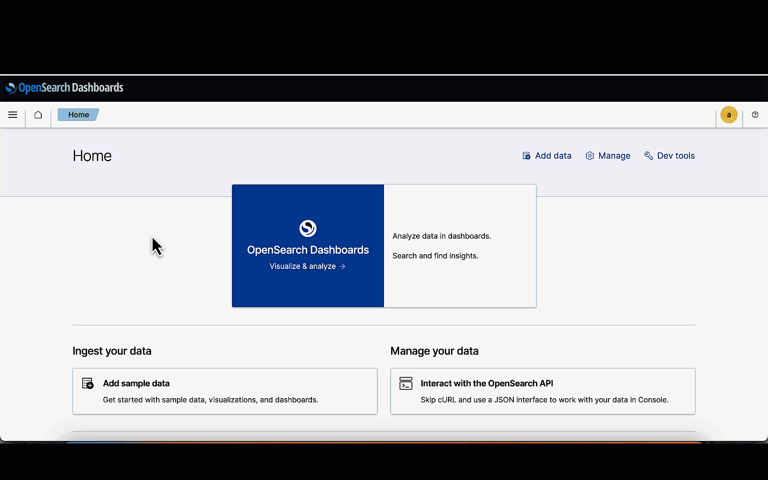Open the help question mark icon
The image size is (768, 480).
point(755,115)
